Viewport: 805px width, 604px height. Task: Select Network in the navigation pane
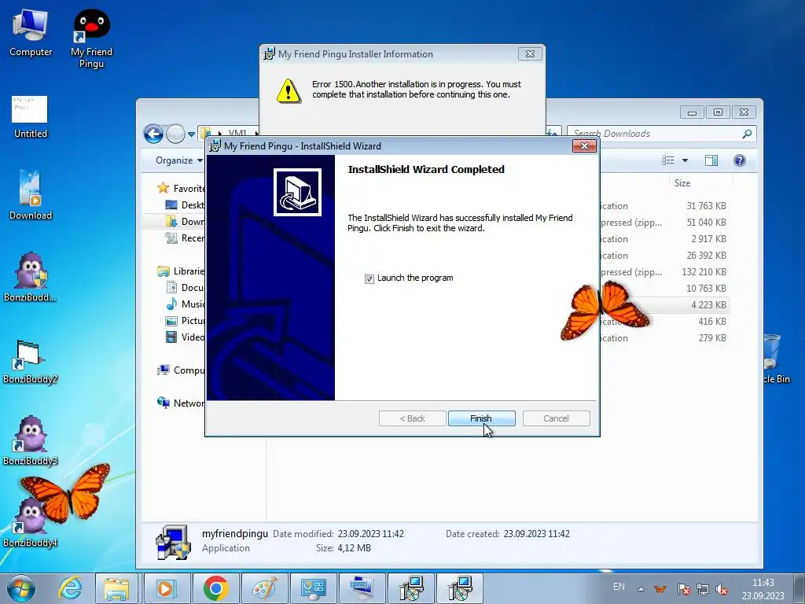(x=182, y=403)
